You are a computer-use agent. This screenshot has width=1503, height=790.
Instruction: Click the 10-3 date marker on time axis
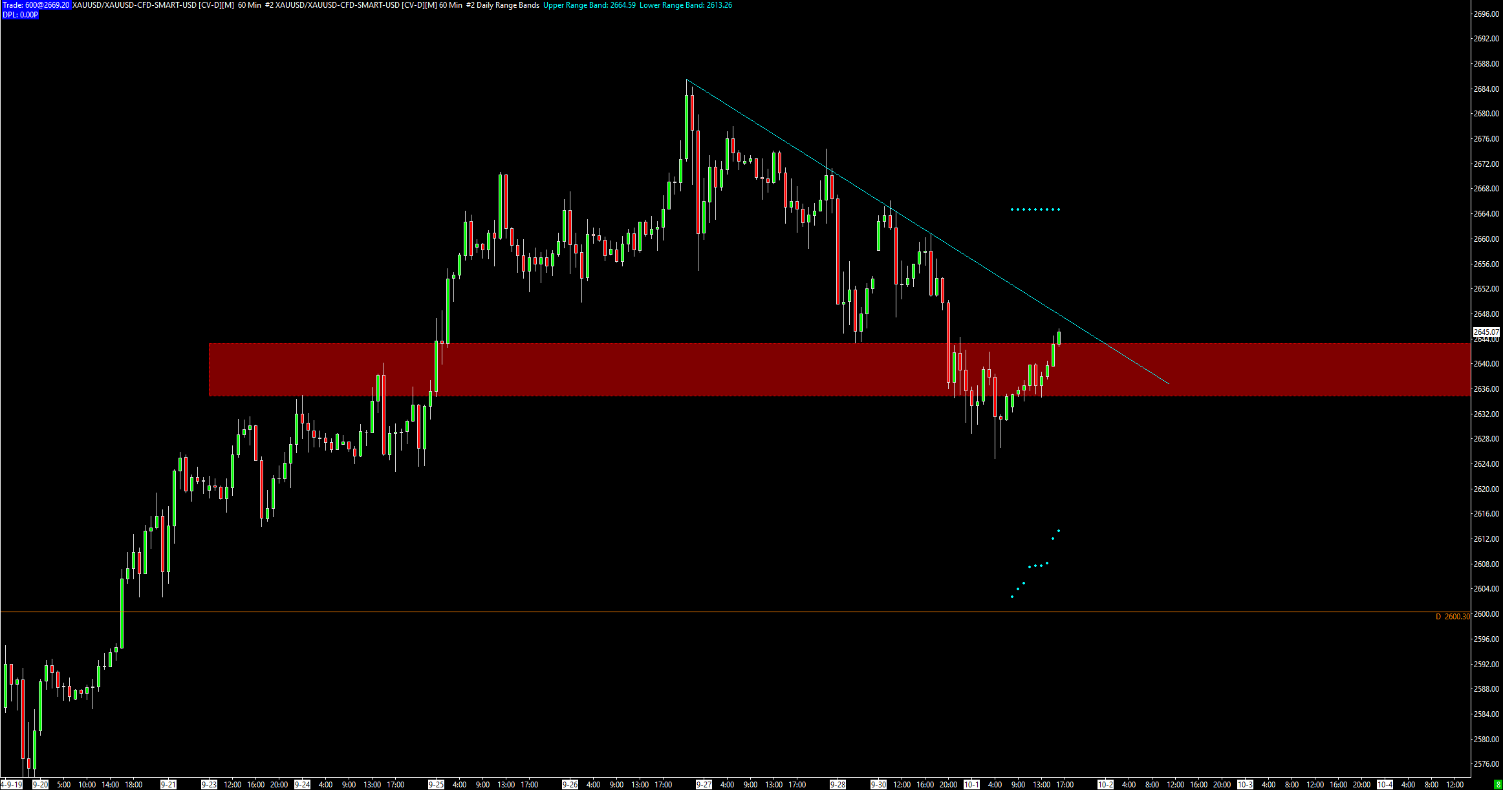tap(1245, 785)
